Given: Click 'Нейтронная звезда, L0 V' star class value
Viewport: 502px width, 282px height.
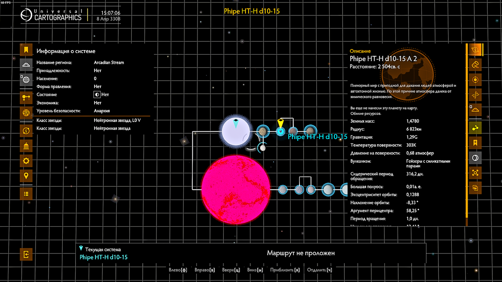Looking at the screenshot, I should [118, 120].
